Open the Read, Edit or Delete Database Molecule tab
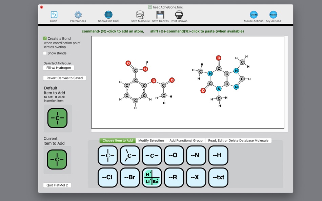The height and width of the screenshot is (201, 322). click(239, 140)
